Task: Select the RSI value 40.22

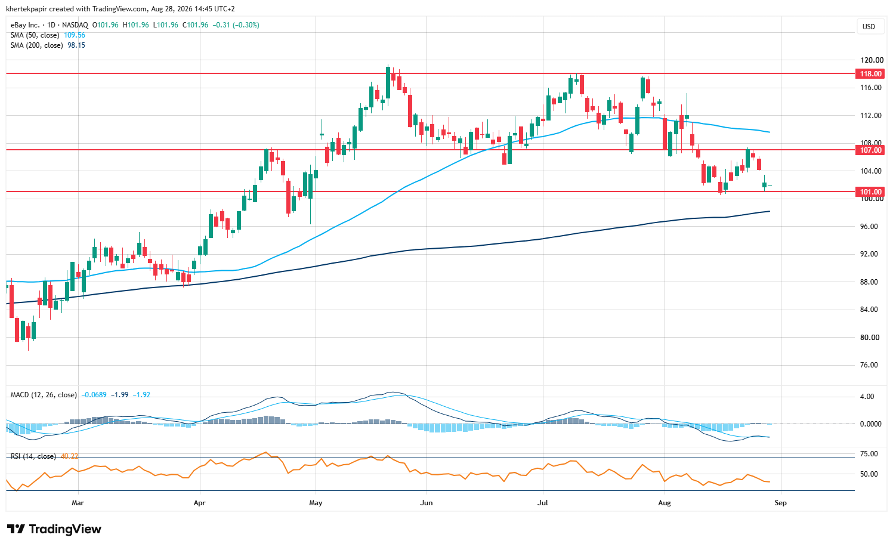Action: tap(69, 456)
